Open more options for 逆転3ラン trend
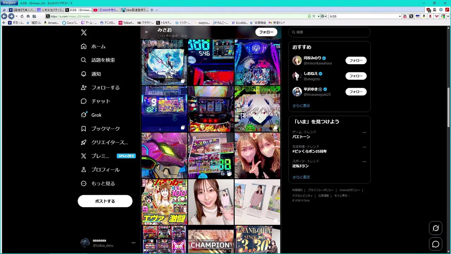This screenshot has width=451, height=254. click(364, 162)
